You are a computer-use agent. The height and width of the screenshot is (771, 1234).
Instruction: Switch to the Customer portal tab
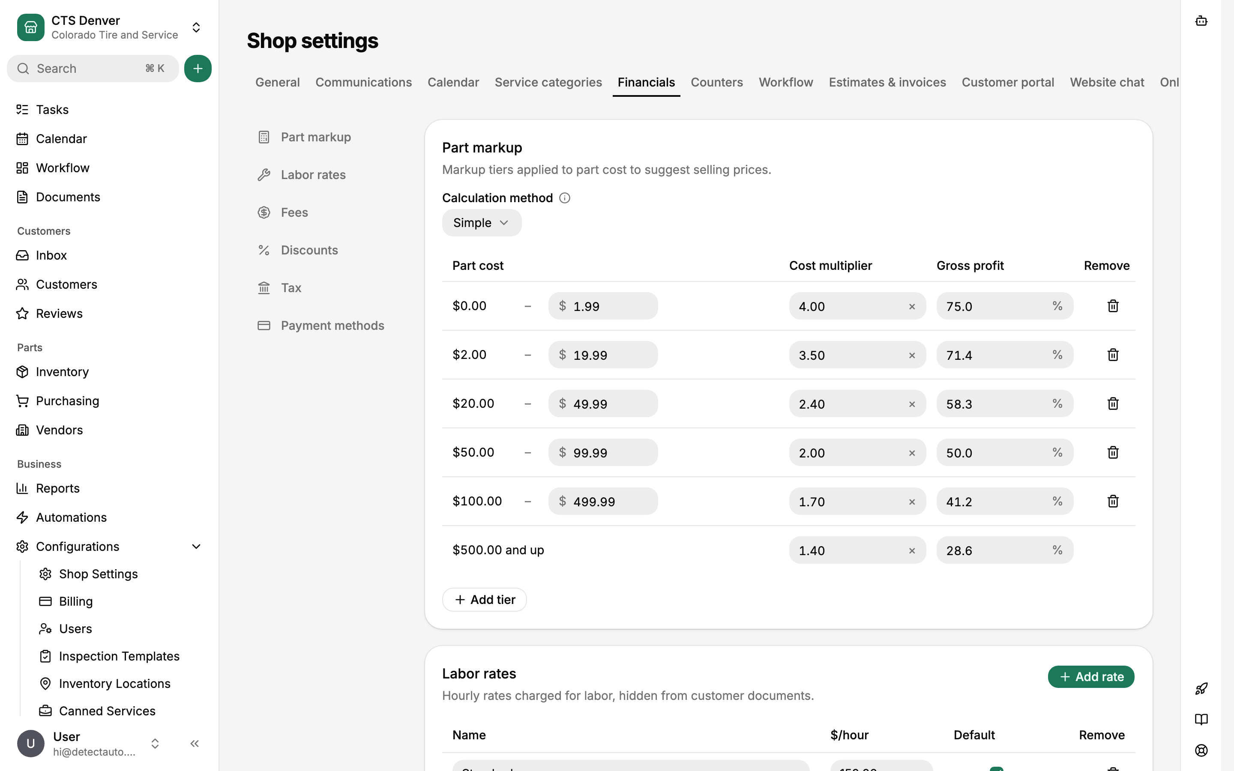pyautogui.click(x=1008, y=82)
